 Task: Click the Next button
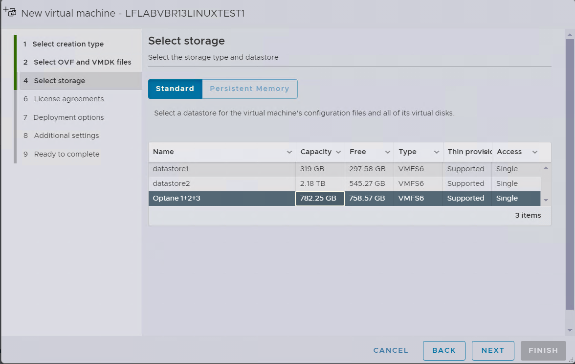[493, 350]
